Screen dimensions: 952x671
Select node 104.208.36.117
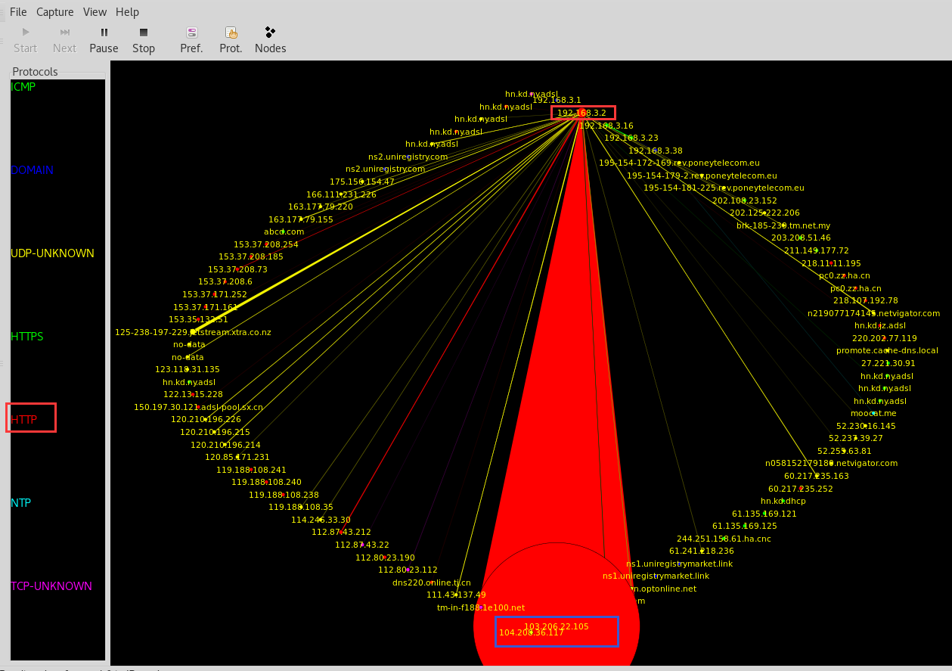pyautogui.click(x=532, y=632)
